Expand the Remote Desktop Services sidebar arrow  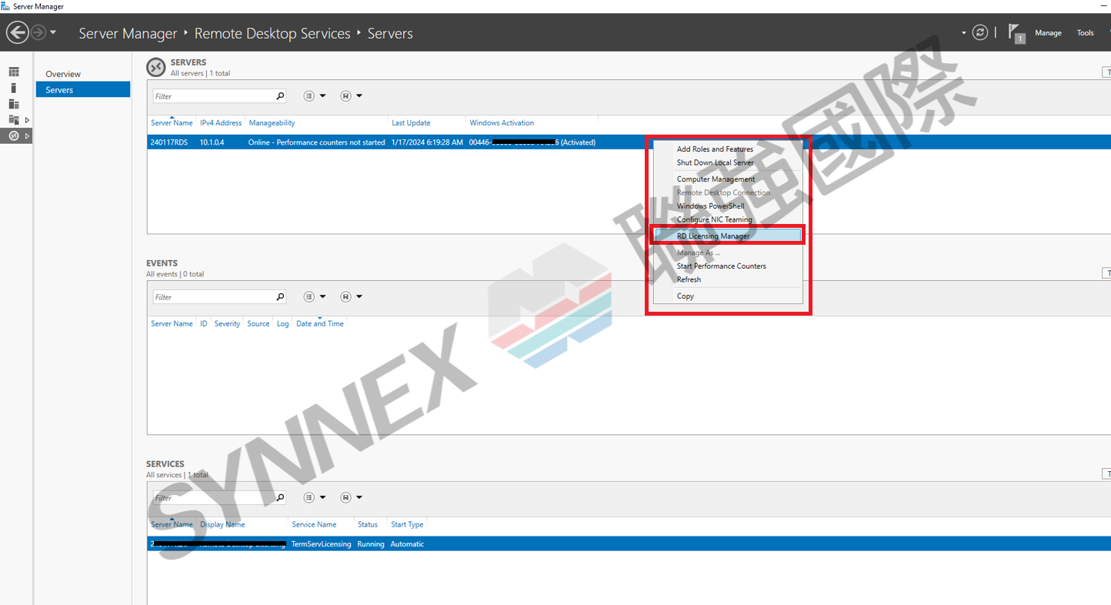(x=27, y=135)
